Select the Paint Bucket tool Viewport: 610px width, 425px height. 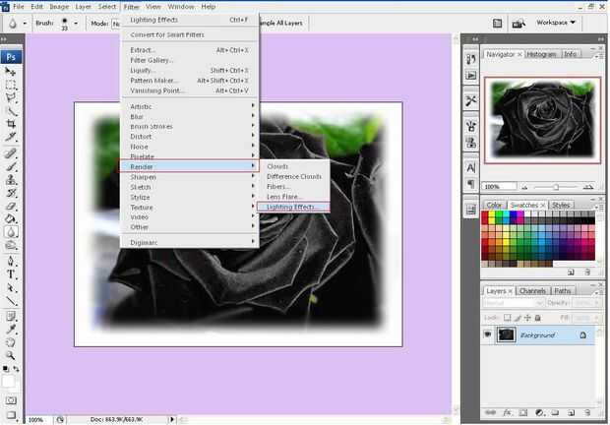[x=11, y=219]
